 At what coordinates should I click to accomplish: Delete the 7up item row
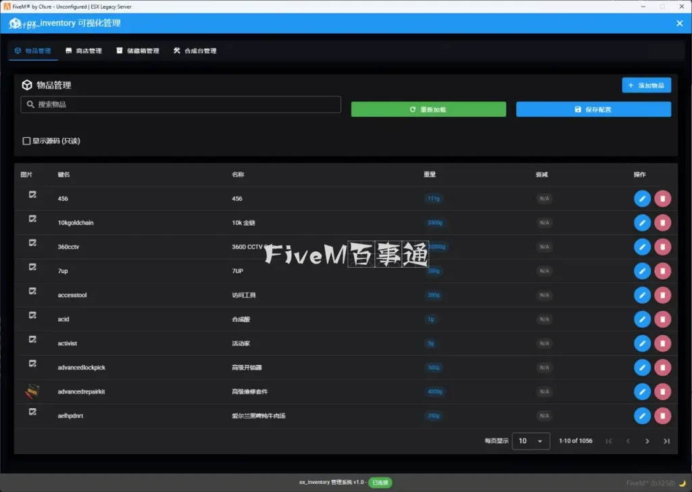[663, 271]
